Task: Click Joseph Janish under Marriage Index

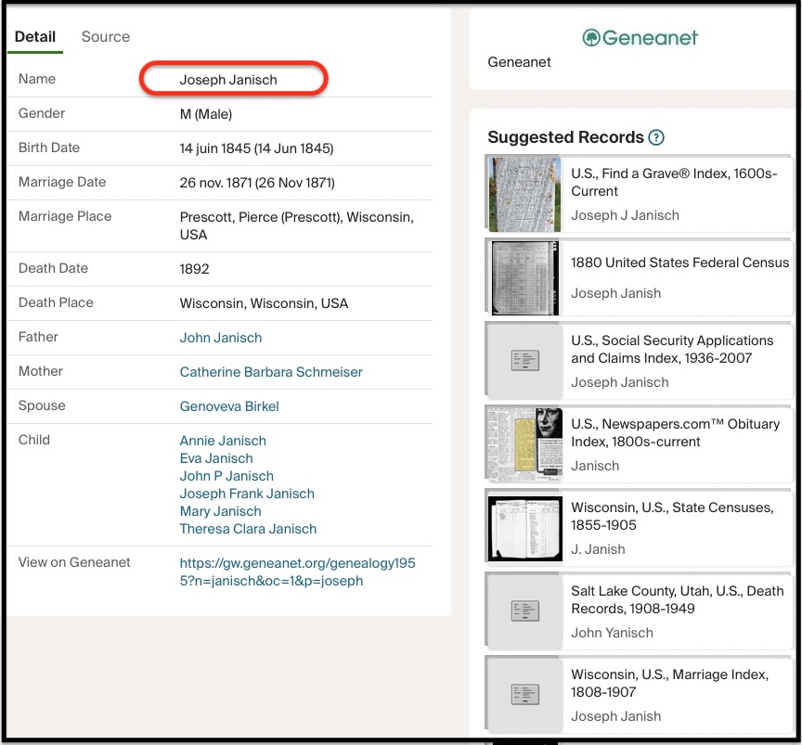Action: tap(615, 716)
